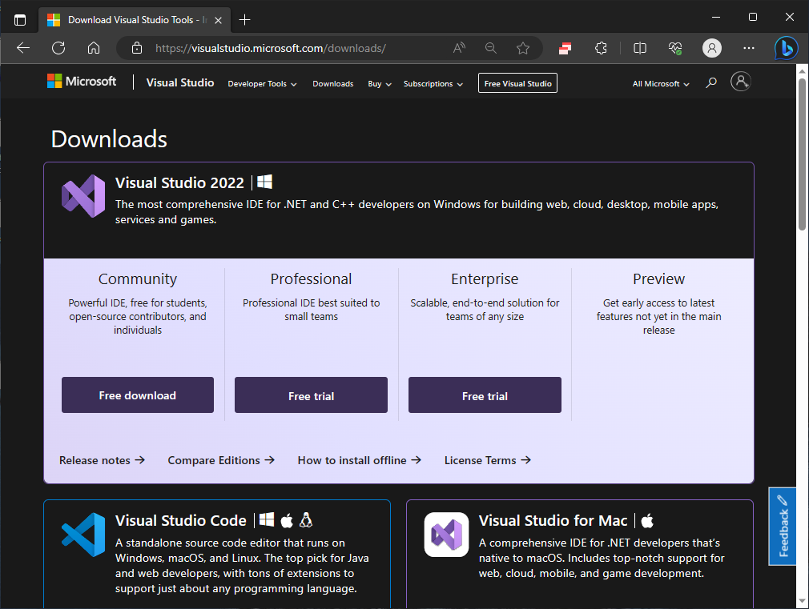Expand the All Microsoft menu
Image resolution: width=809 pixels, height=609 pixels.
661,83
